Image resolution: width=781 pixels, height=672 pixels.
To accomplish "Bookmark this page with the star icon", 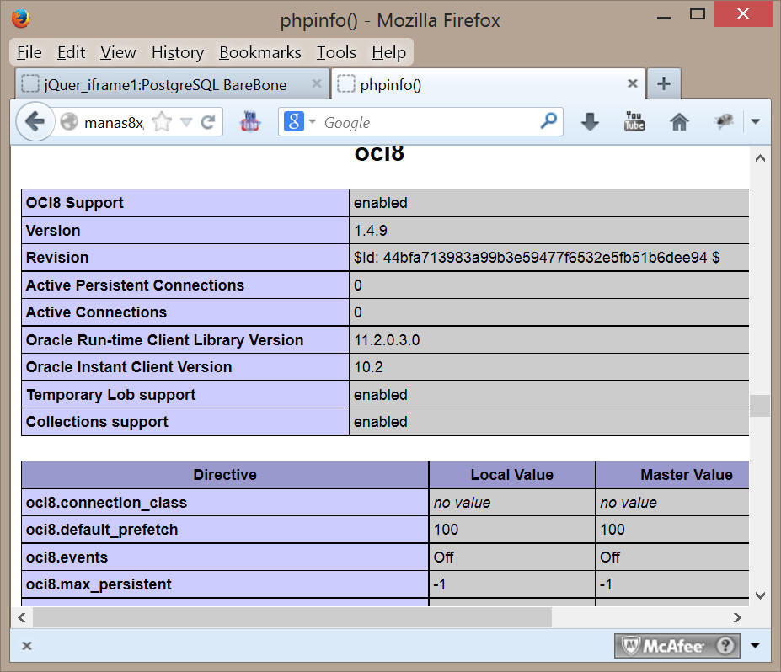I will click(x=162, y=123).
